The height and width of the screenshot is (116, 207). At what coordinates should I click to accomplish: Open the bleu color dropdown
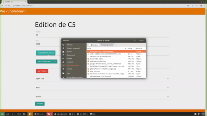coord(103,88)
